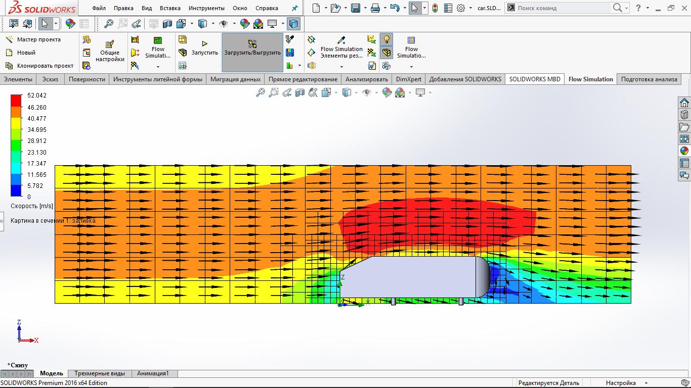Click Zoom to Fit in viewport toolbar
The image size is (691, 388).
(x=260, y=92)
